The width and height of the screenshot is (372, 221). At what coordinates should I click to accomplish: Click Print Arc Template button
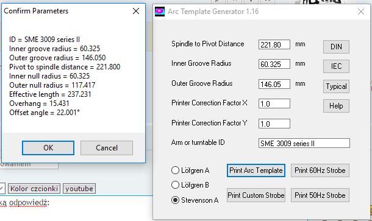click(256, 170)
